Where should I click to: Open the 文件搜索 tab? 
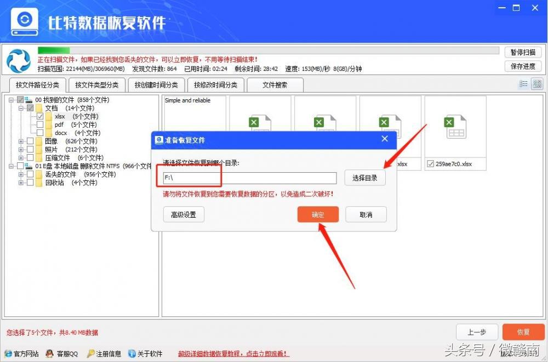pyautogui.click(x=275, y=85)
